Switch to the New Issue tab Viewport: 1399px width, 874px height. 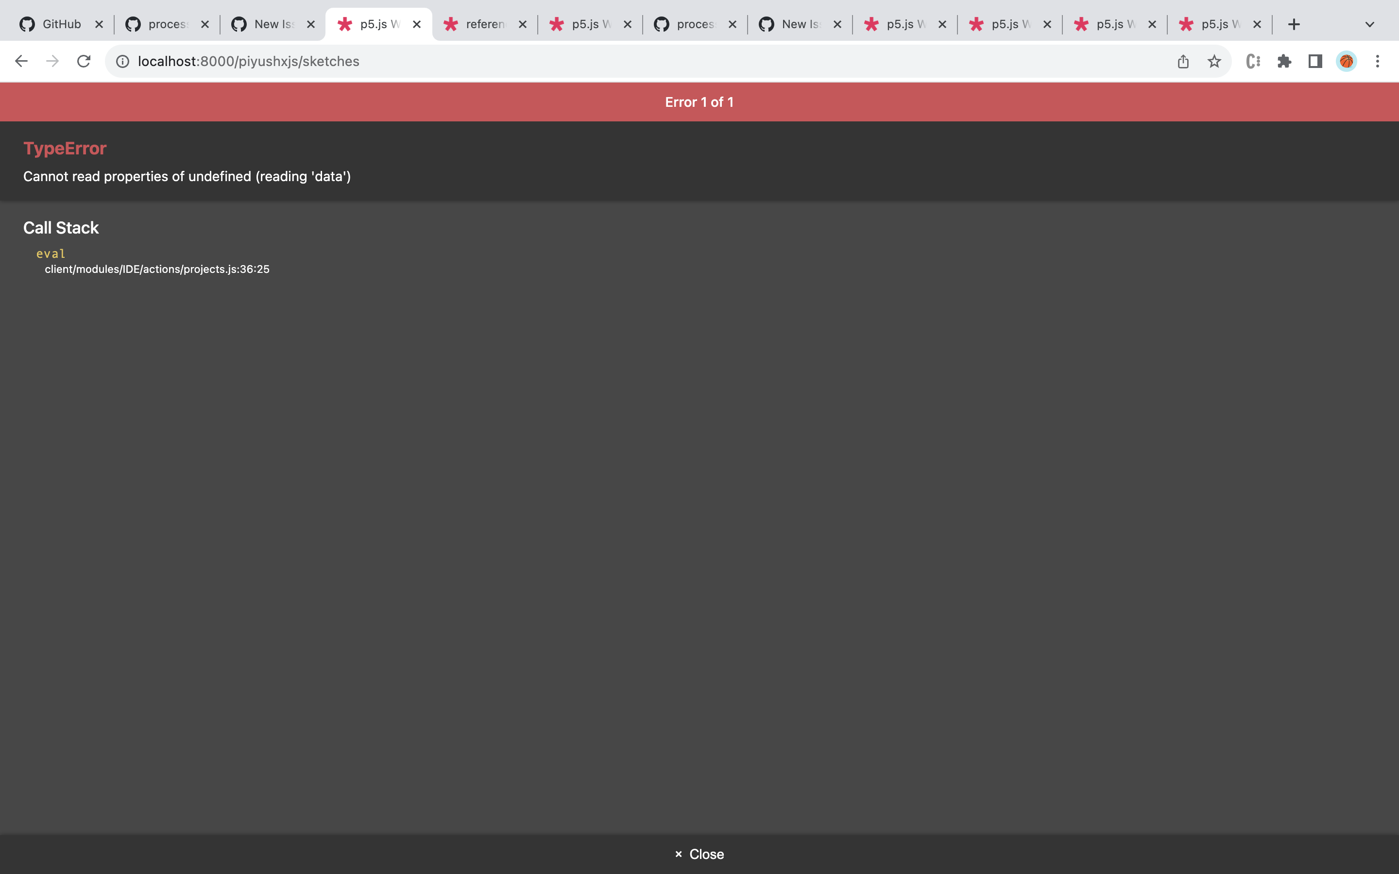click(x=273, y=24)
